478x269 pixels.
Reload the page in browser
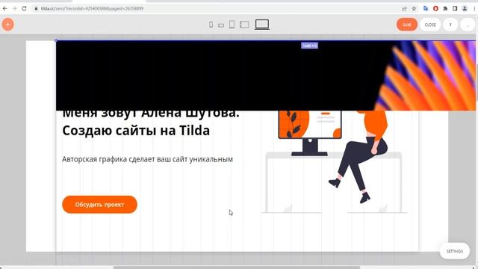tap(24, 8)
